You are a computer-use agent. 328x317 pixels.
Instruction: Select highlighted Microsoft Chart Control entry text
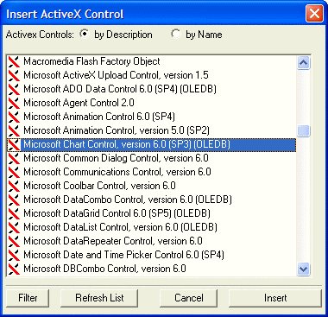(x=127, y=144)
